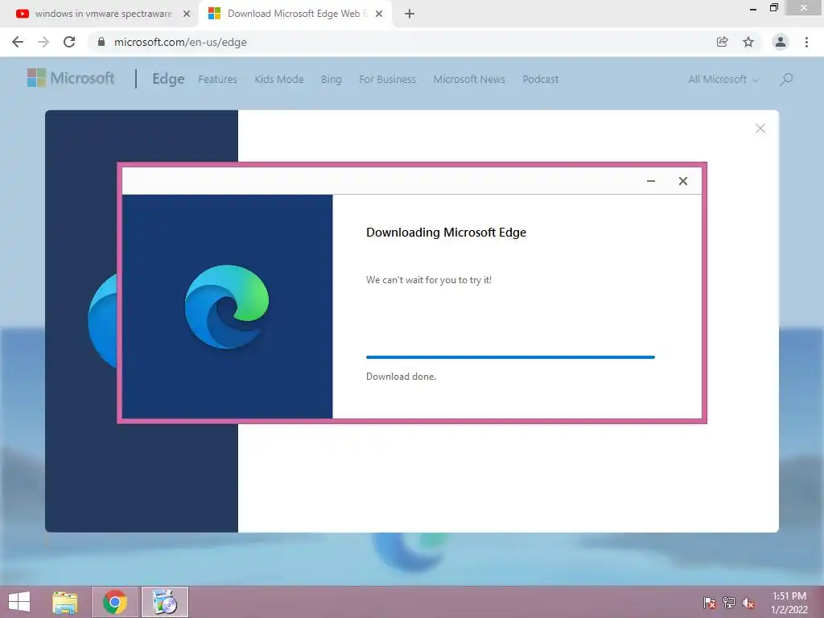Click the padlock site info icon

click(101, 42)
